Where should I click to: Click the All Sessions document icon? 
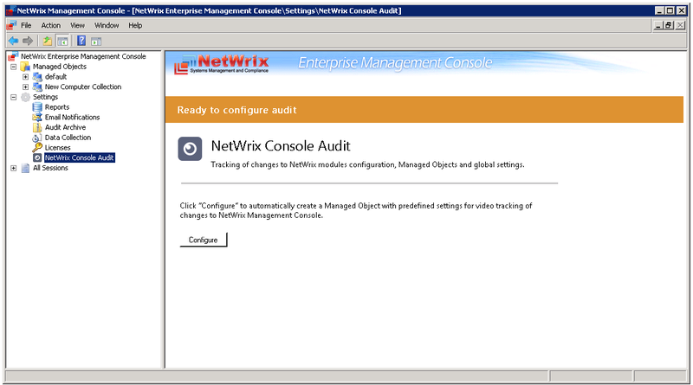[x=25, y=168]
